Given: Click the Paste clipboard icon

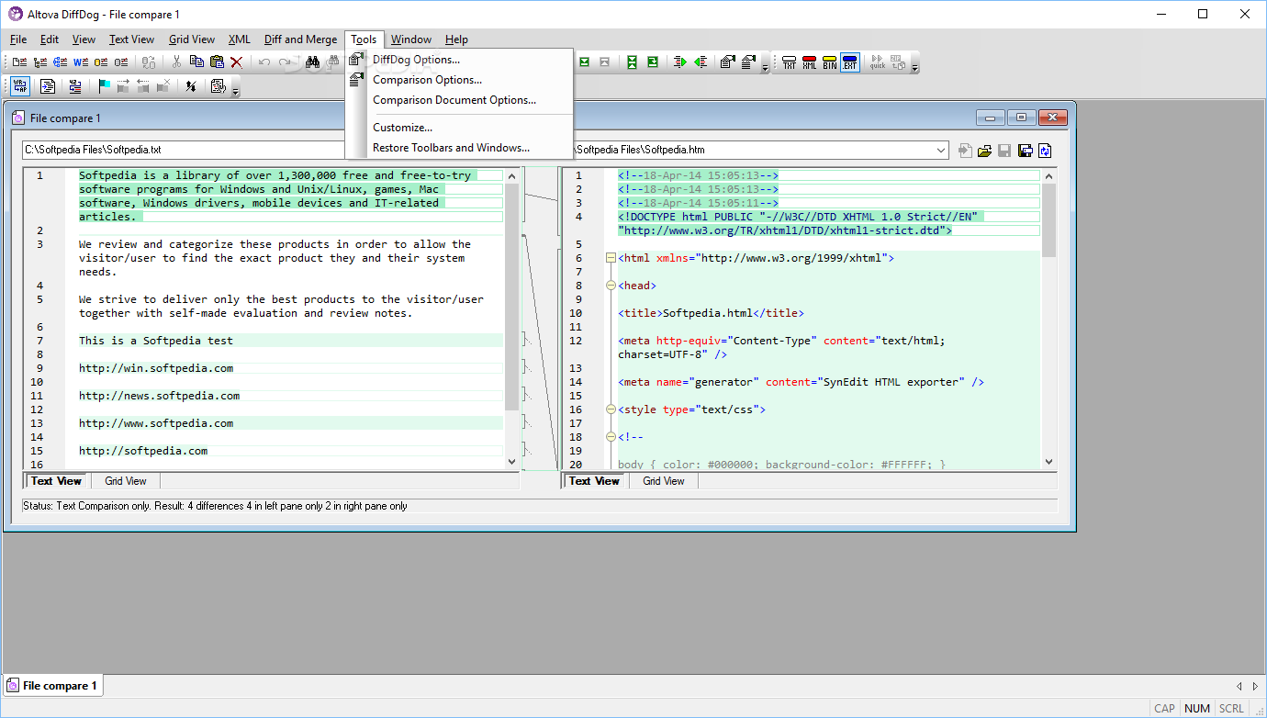Looking at the screenshot, I should click(x=217, y=62).
